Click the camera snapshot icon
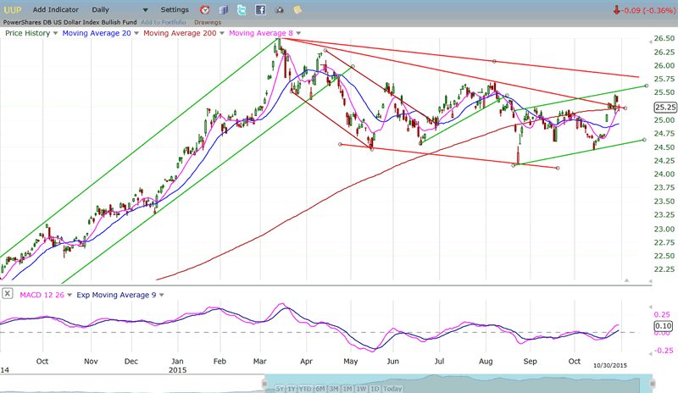The width and height of the screenshot is (678, 393). (279, 10)
